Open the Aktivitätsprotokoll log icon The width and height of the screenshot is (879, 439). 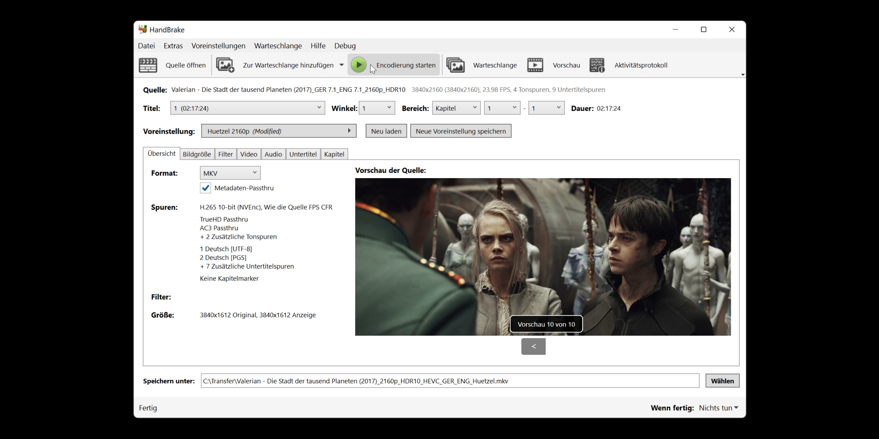(597, 65)
